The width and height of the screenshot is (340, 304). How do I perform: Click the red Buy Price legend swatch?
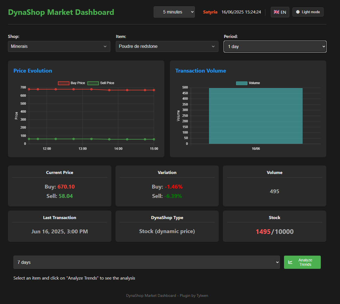(63, 83)
